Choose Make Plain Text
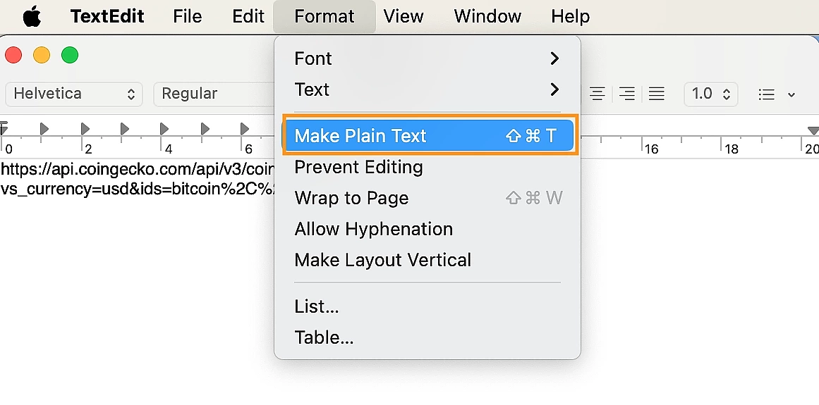819x405 pixels. coord(430,136)
